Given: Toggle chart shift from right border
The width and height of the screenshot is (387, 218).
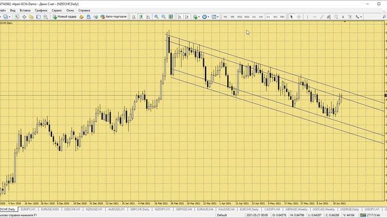Looking at the screenshot, I should 187,17.
